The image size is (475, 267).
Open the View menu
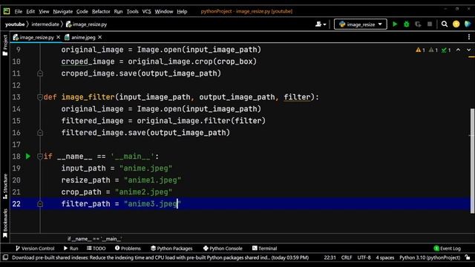(x=44, y=12)
